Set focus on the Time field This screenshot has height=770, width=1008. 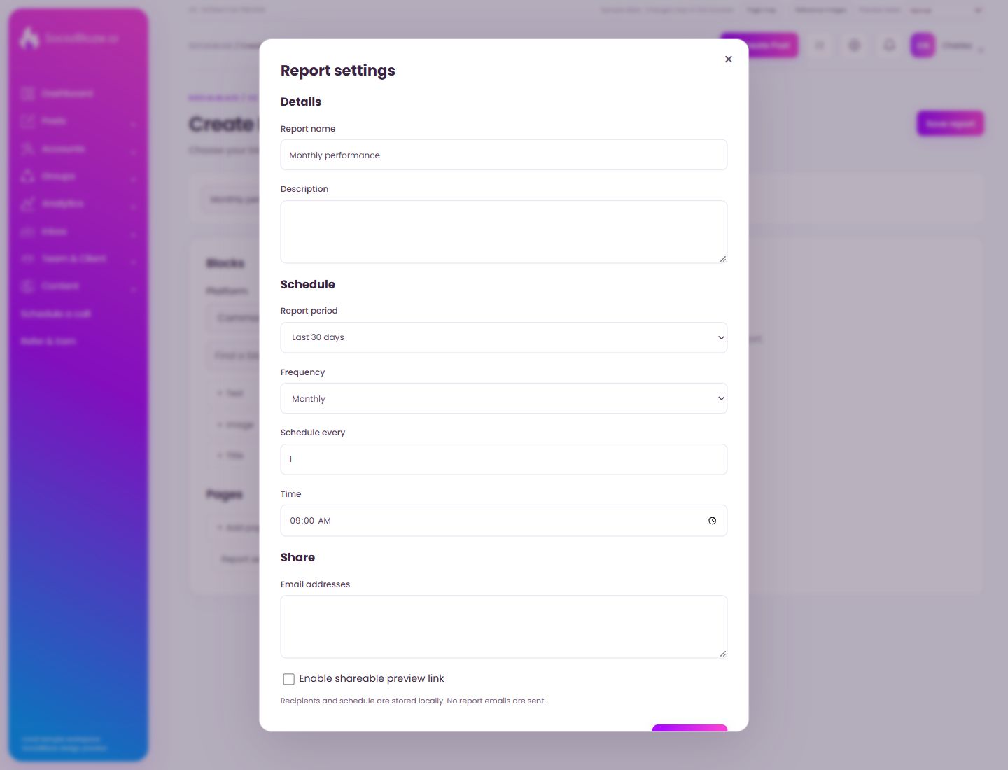[x=504, y=521]
